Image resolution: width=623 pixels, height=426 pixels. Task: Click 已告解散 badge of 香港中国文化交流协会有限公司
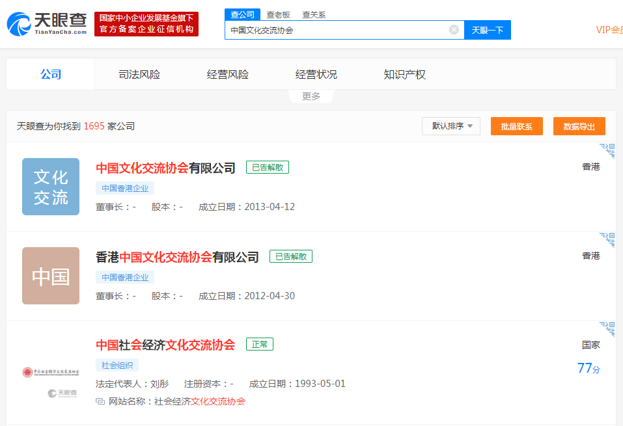pos(291,256)
